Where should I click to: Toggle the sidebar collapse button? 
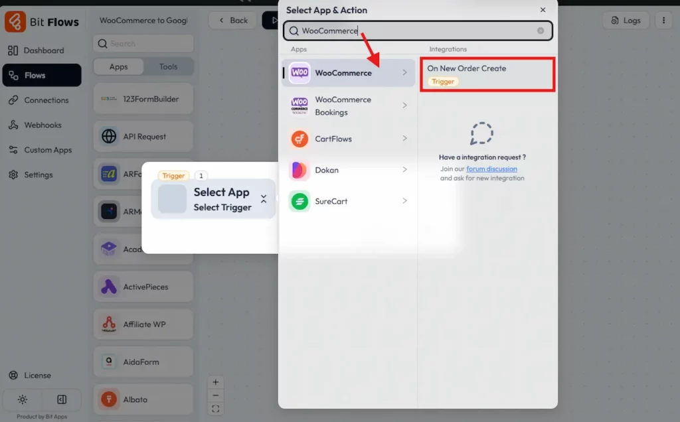62,399
